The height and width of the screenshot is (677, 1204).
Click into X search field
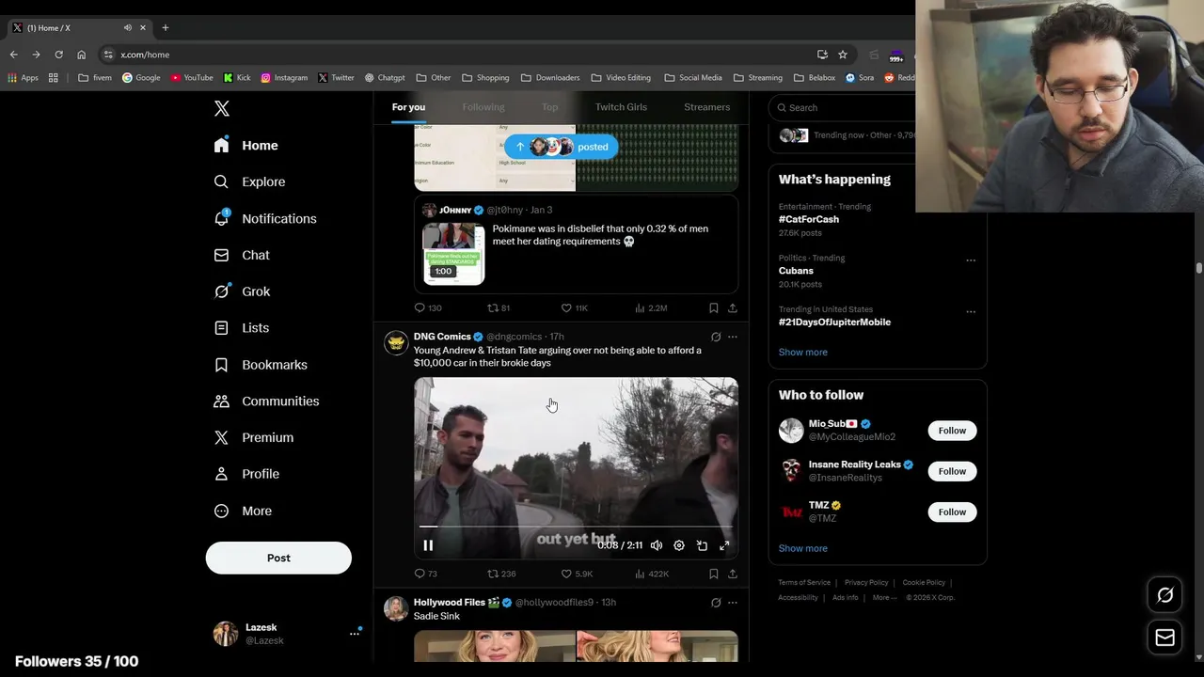click(x=847, y=107)
